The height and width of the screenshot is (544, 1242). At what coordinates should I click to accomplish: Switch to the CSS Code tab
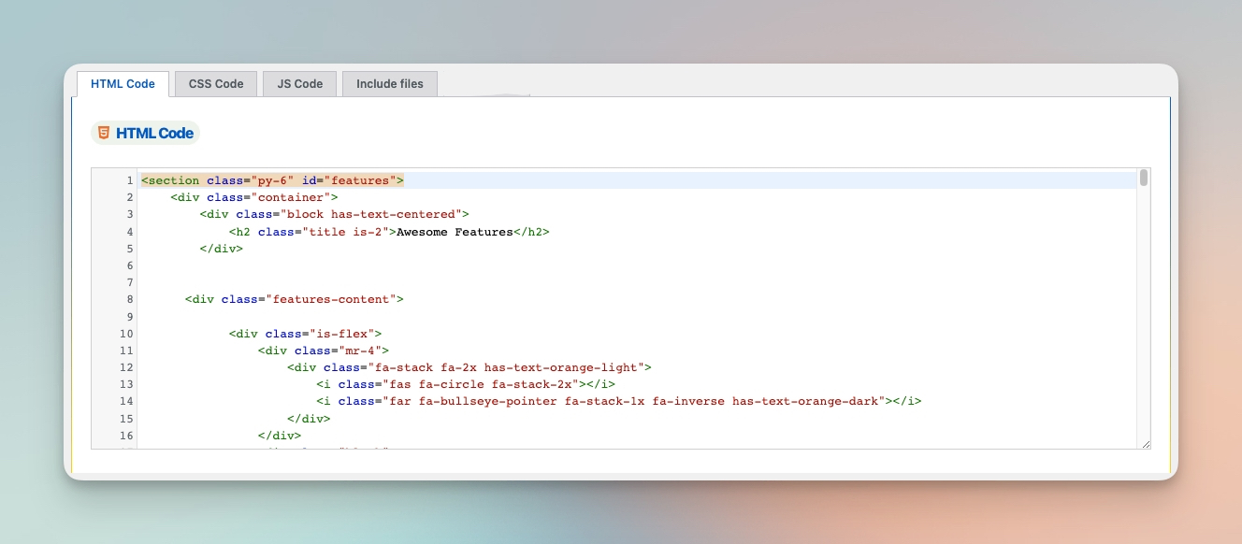click(216, 84)
